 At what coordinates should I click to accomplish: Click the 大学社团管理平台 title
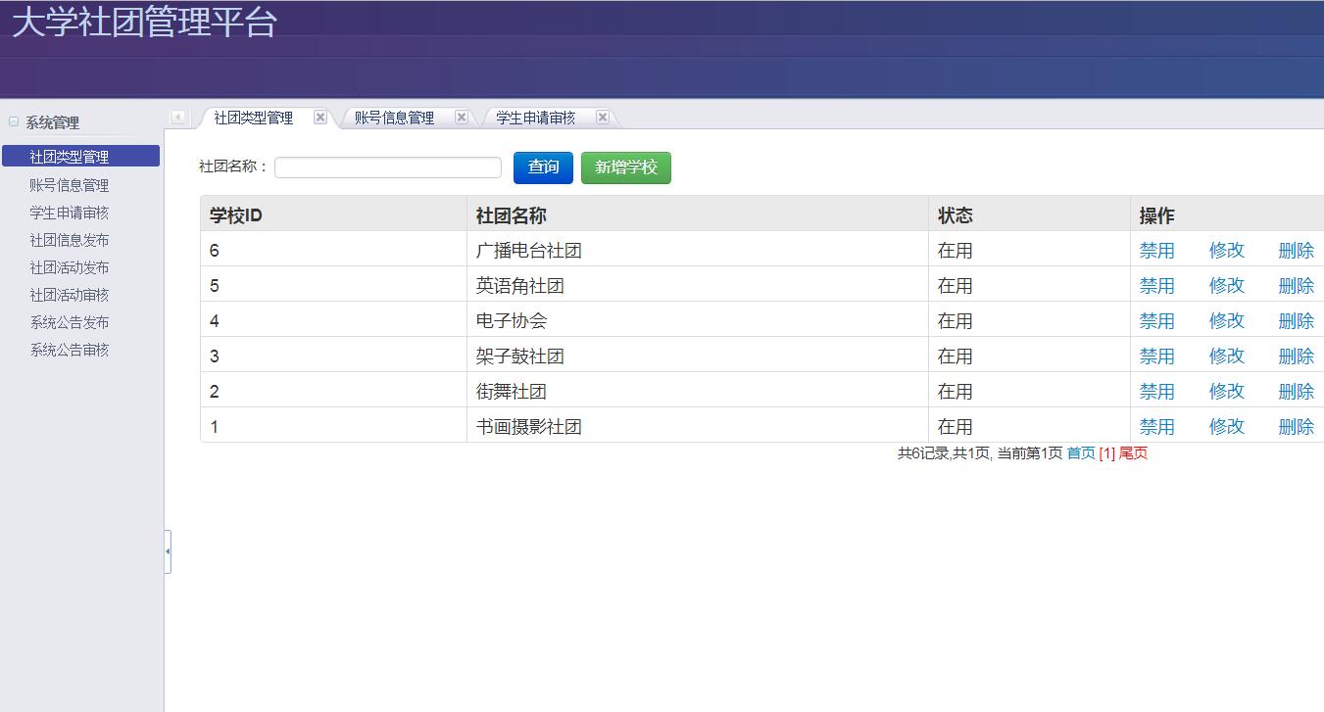[145, 23]
